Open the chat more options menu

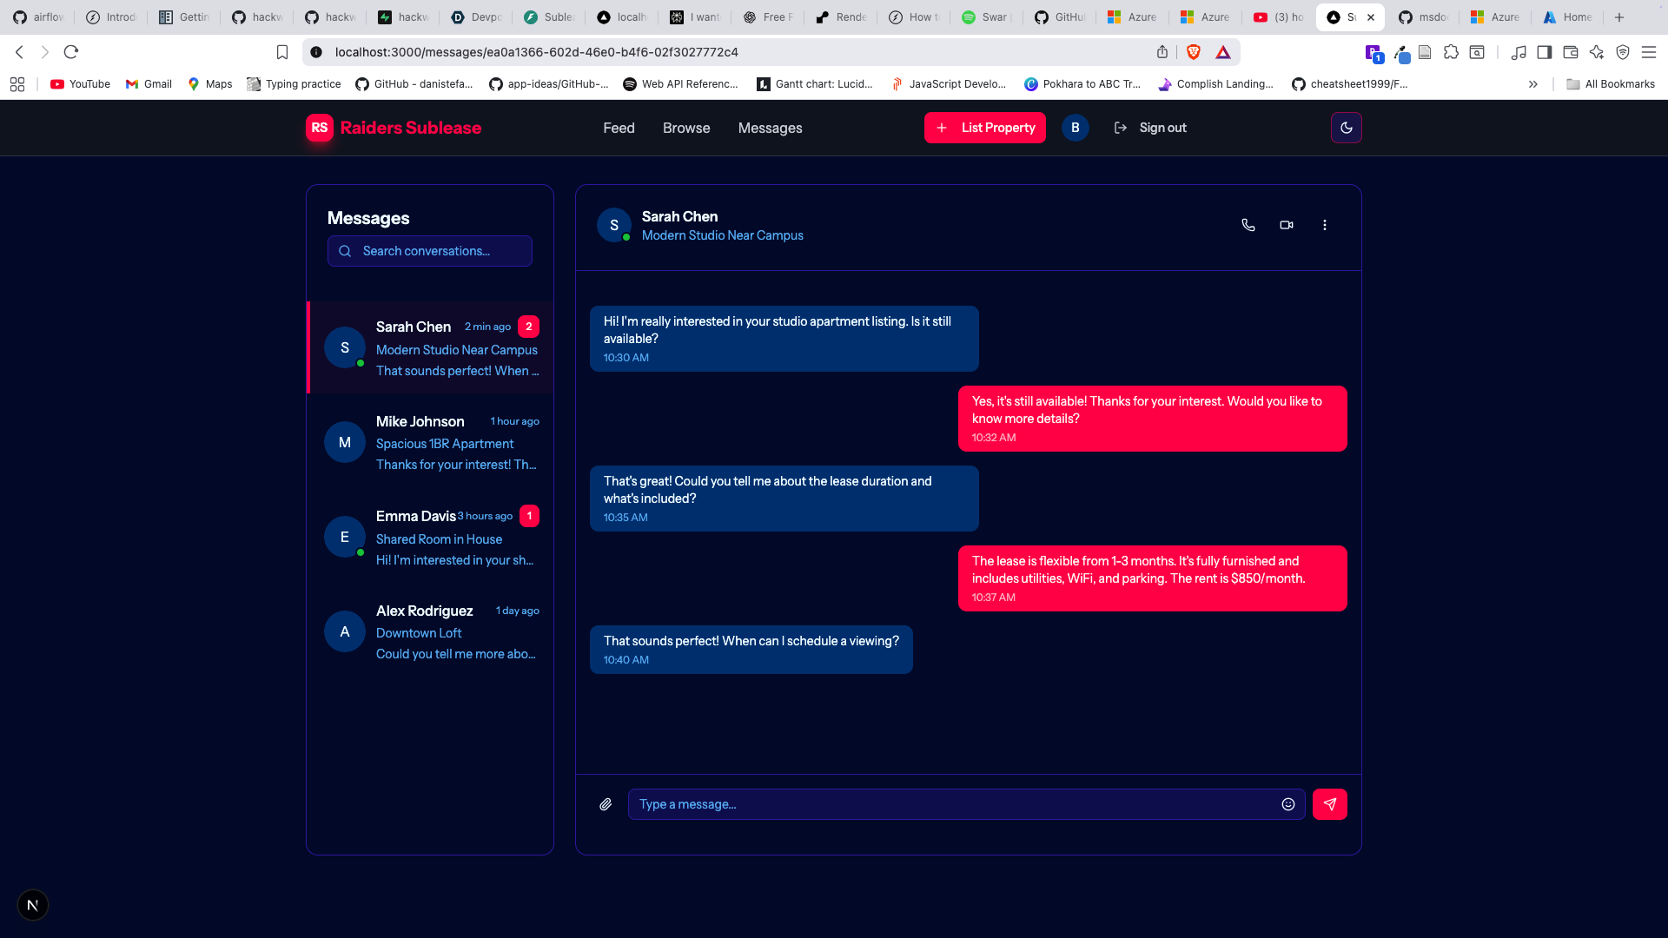point(1325,225)
